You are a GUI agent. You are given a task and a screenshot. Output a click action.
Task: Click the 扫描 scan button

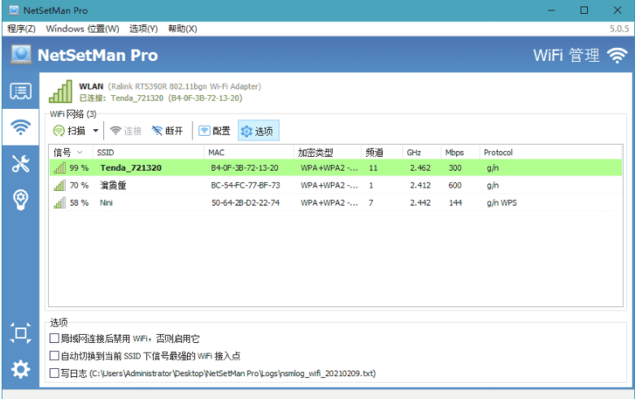point(69,131)
